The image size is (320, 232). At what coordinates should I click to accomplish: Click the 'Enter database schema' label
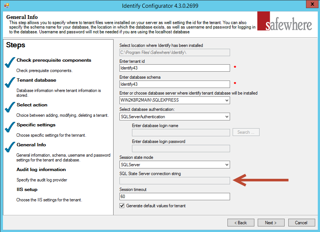[140, 77]
